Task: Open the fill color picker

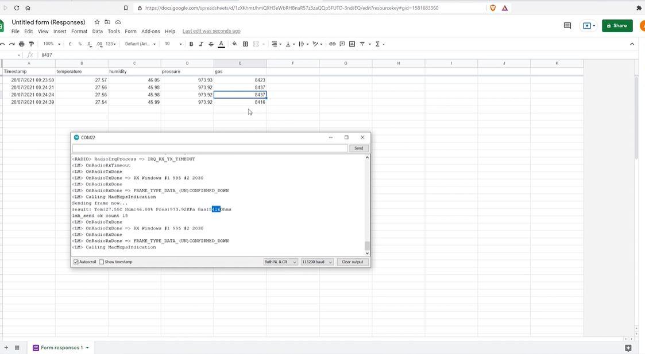Action: (x=235, y=44)
